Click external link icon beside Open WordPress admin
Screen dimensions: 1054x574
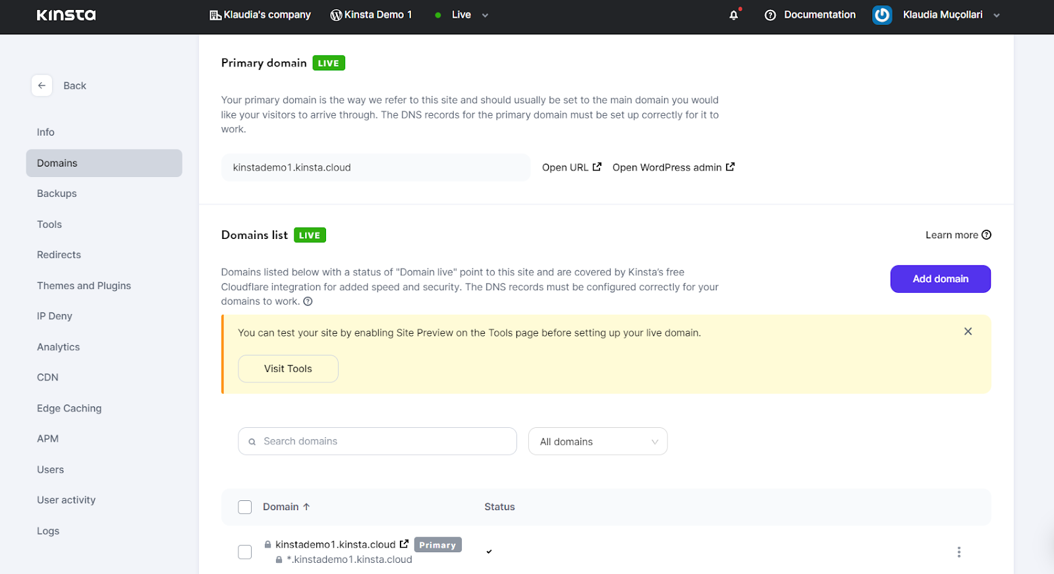[x=730, y=167]
